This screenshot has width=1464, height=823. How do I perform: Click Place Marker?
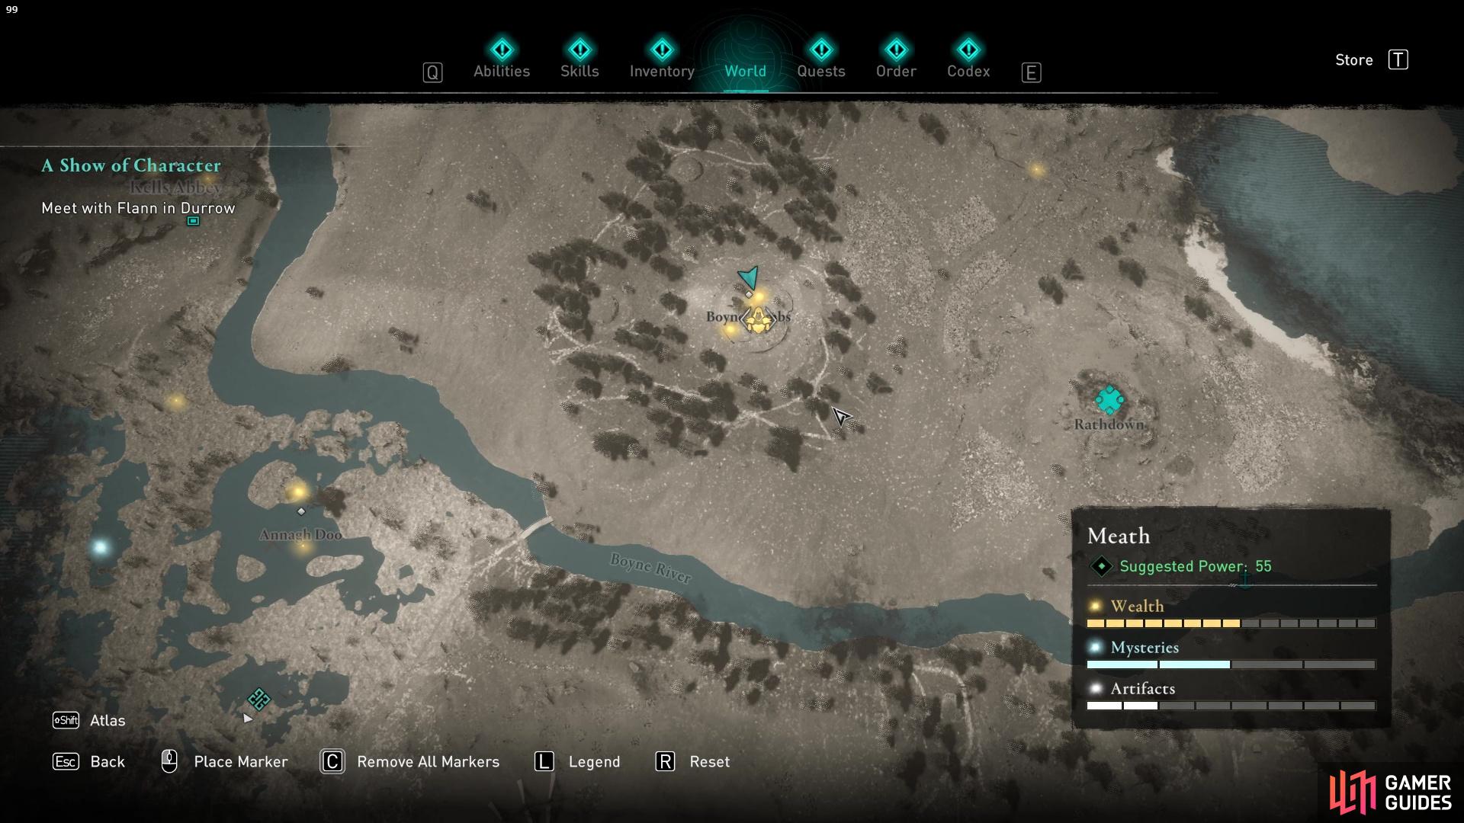241,761
